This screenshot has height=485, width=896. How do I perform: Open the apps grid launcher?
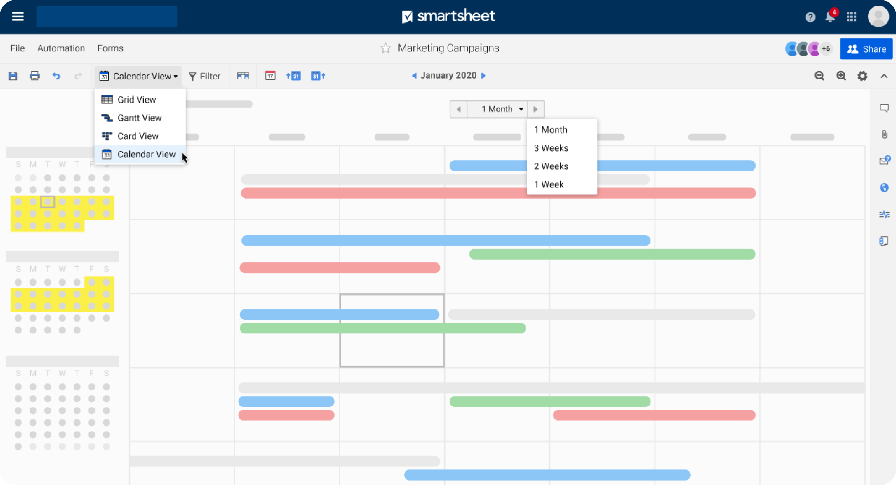coord(851,17)
